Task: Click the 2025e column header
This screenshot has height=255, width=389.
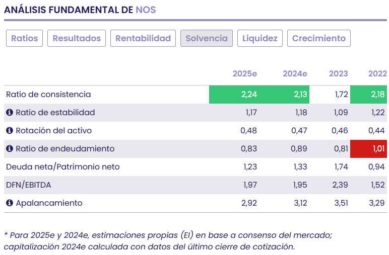Action: click(x=245, y=73)
